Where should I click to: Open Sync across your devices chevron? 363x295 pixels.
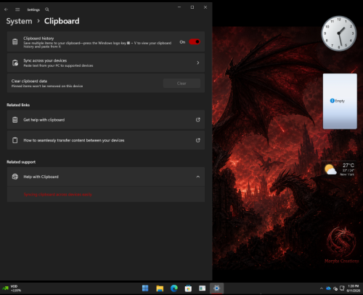click(x=198, y=62)
